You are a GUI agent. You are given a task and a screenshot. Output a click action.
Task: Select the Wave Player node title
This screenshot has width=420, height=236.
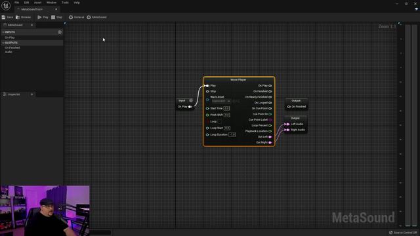(238, 80)
